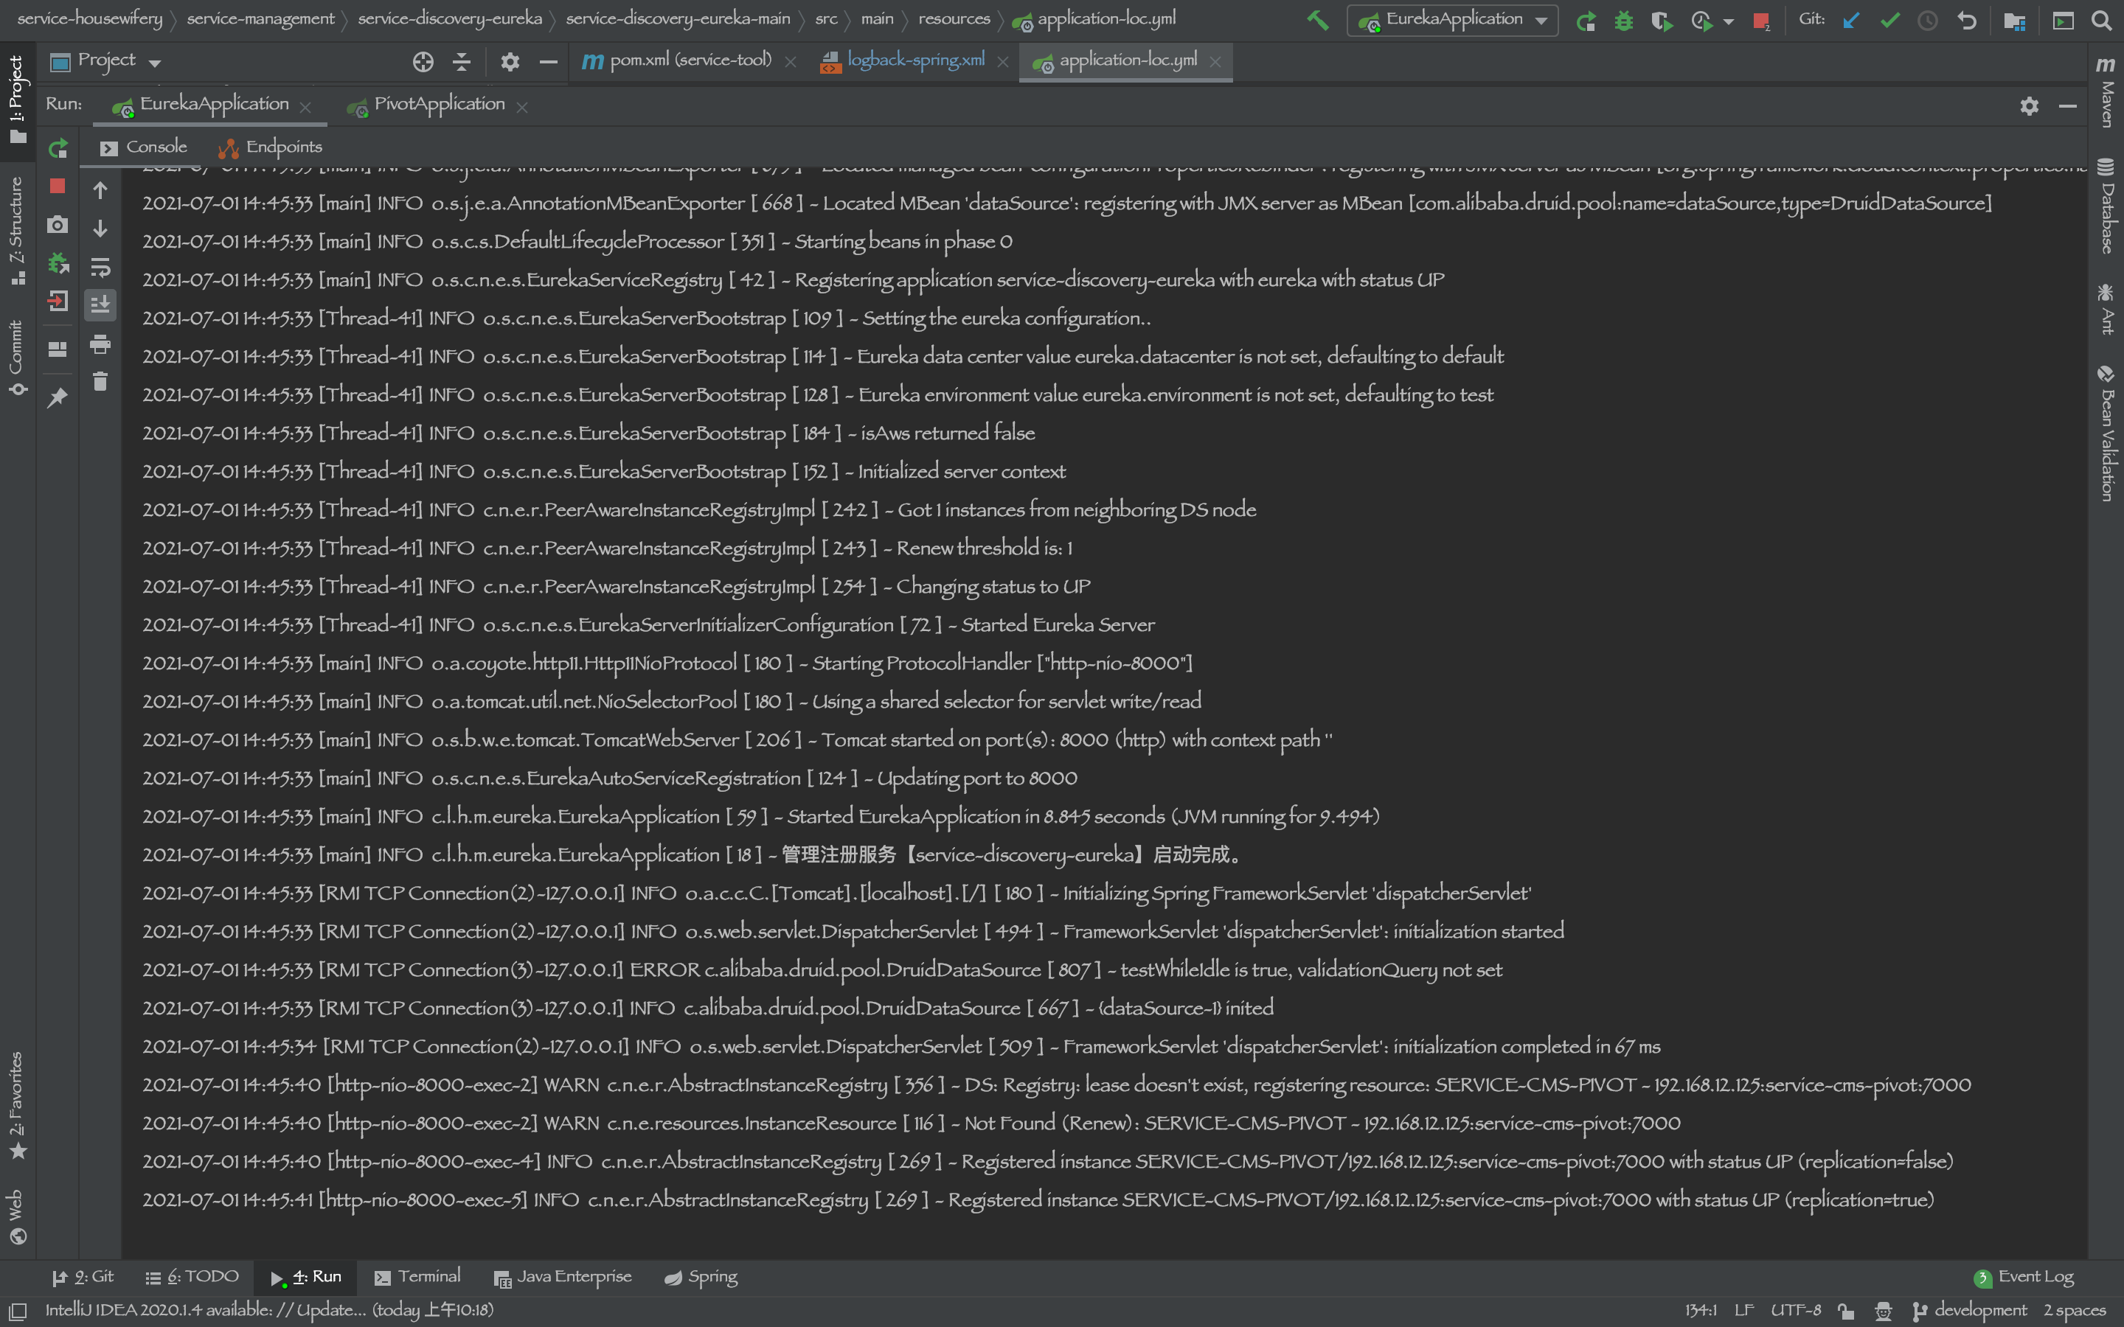Take a thread dump with camera icon

[x=57, y=225]
